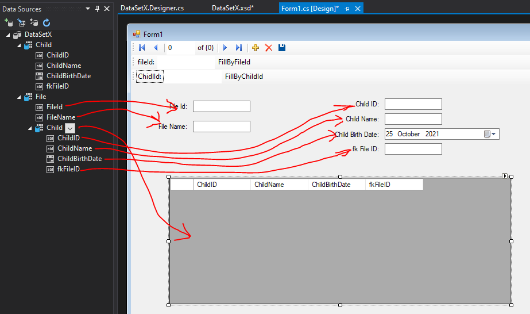
Task: Select the ChildID grid column header
Action: [x=222, y=185]
